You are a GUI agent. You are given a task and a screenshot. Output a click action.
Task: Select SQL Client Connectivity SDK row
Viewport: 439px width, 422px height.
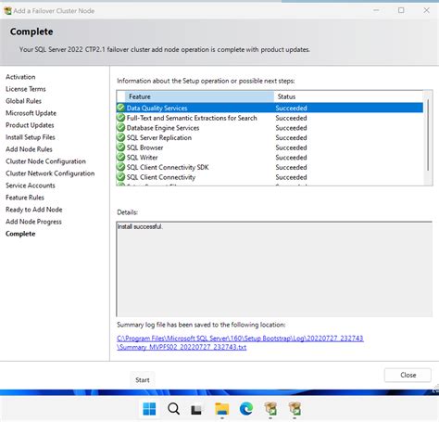click(x=270, y=167)
